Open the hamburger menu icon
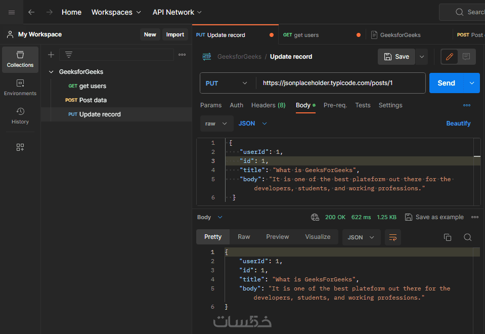 click(12, 12)
